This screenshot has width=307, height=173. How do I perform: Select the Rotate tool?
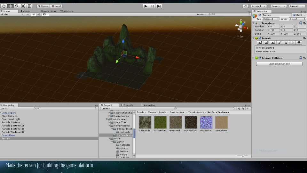(x=17, y=6)
